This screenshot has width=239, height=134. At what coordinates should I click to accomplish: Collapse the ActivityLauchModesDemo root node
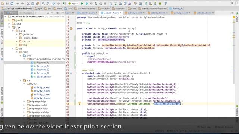[6, 16]
